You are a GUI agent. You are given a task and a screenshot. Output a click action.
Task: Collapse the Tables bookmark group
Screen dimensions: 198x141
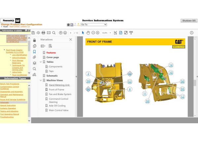click(x=41, y=62)
